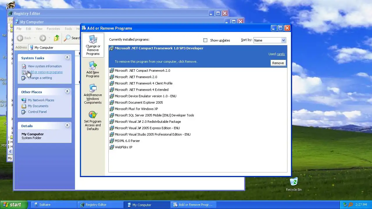Click icon of Microsoft Document Explorer 2005
The image size is (372, 209).
[x=111, y=102]
